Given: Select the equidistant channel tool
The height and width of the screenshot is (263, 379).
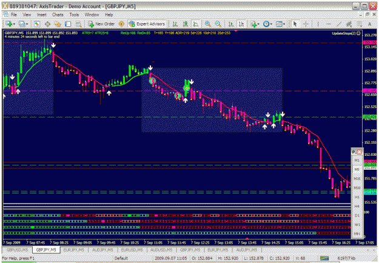Looking at the screenshot, I should click(349, 24).
